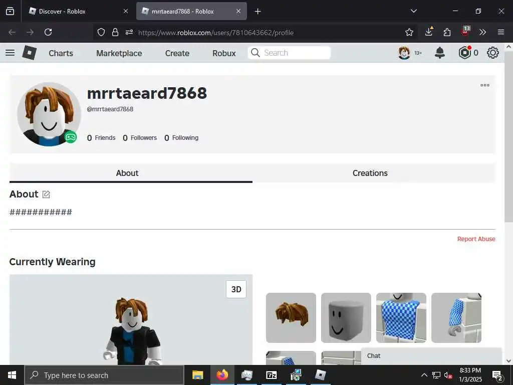Open Firefox downloads panel

429,32
